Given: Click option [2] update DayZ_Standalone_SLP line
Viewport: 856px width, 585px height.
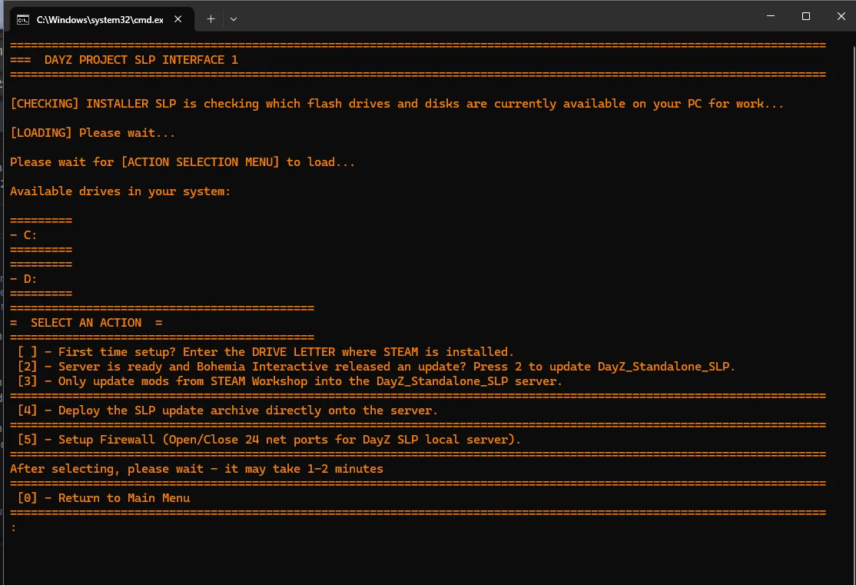Looking at the screenshot, I should tap(377, 367).
